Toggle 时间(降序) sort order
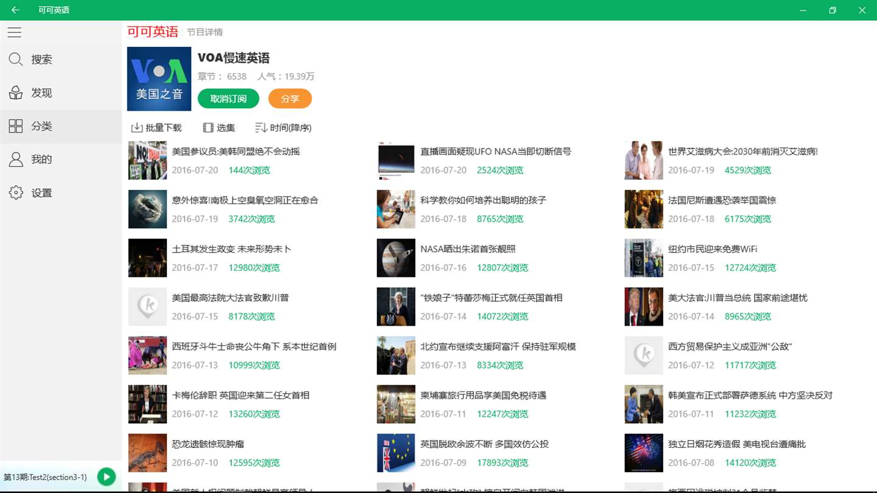Screen dimensions: 877x493 click(283, 128)
